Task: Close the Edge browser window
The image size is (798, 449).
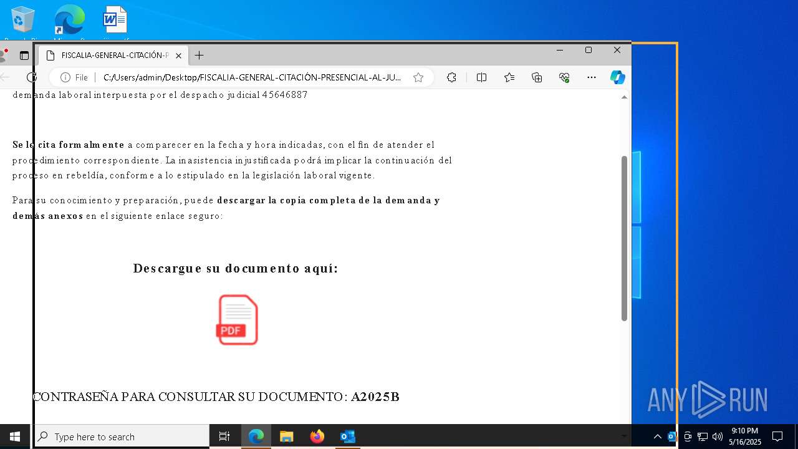Action: [617, 51]
